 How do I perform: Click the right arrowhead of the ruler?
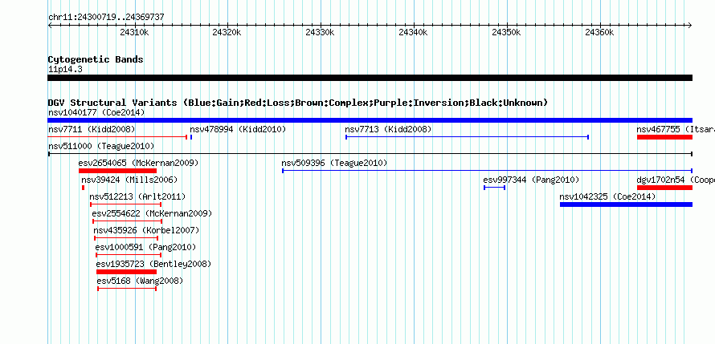tap(689, 26)
